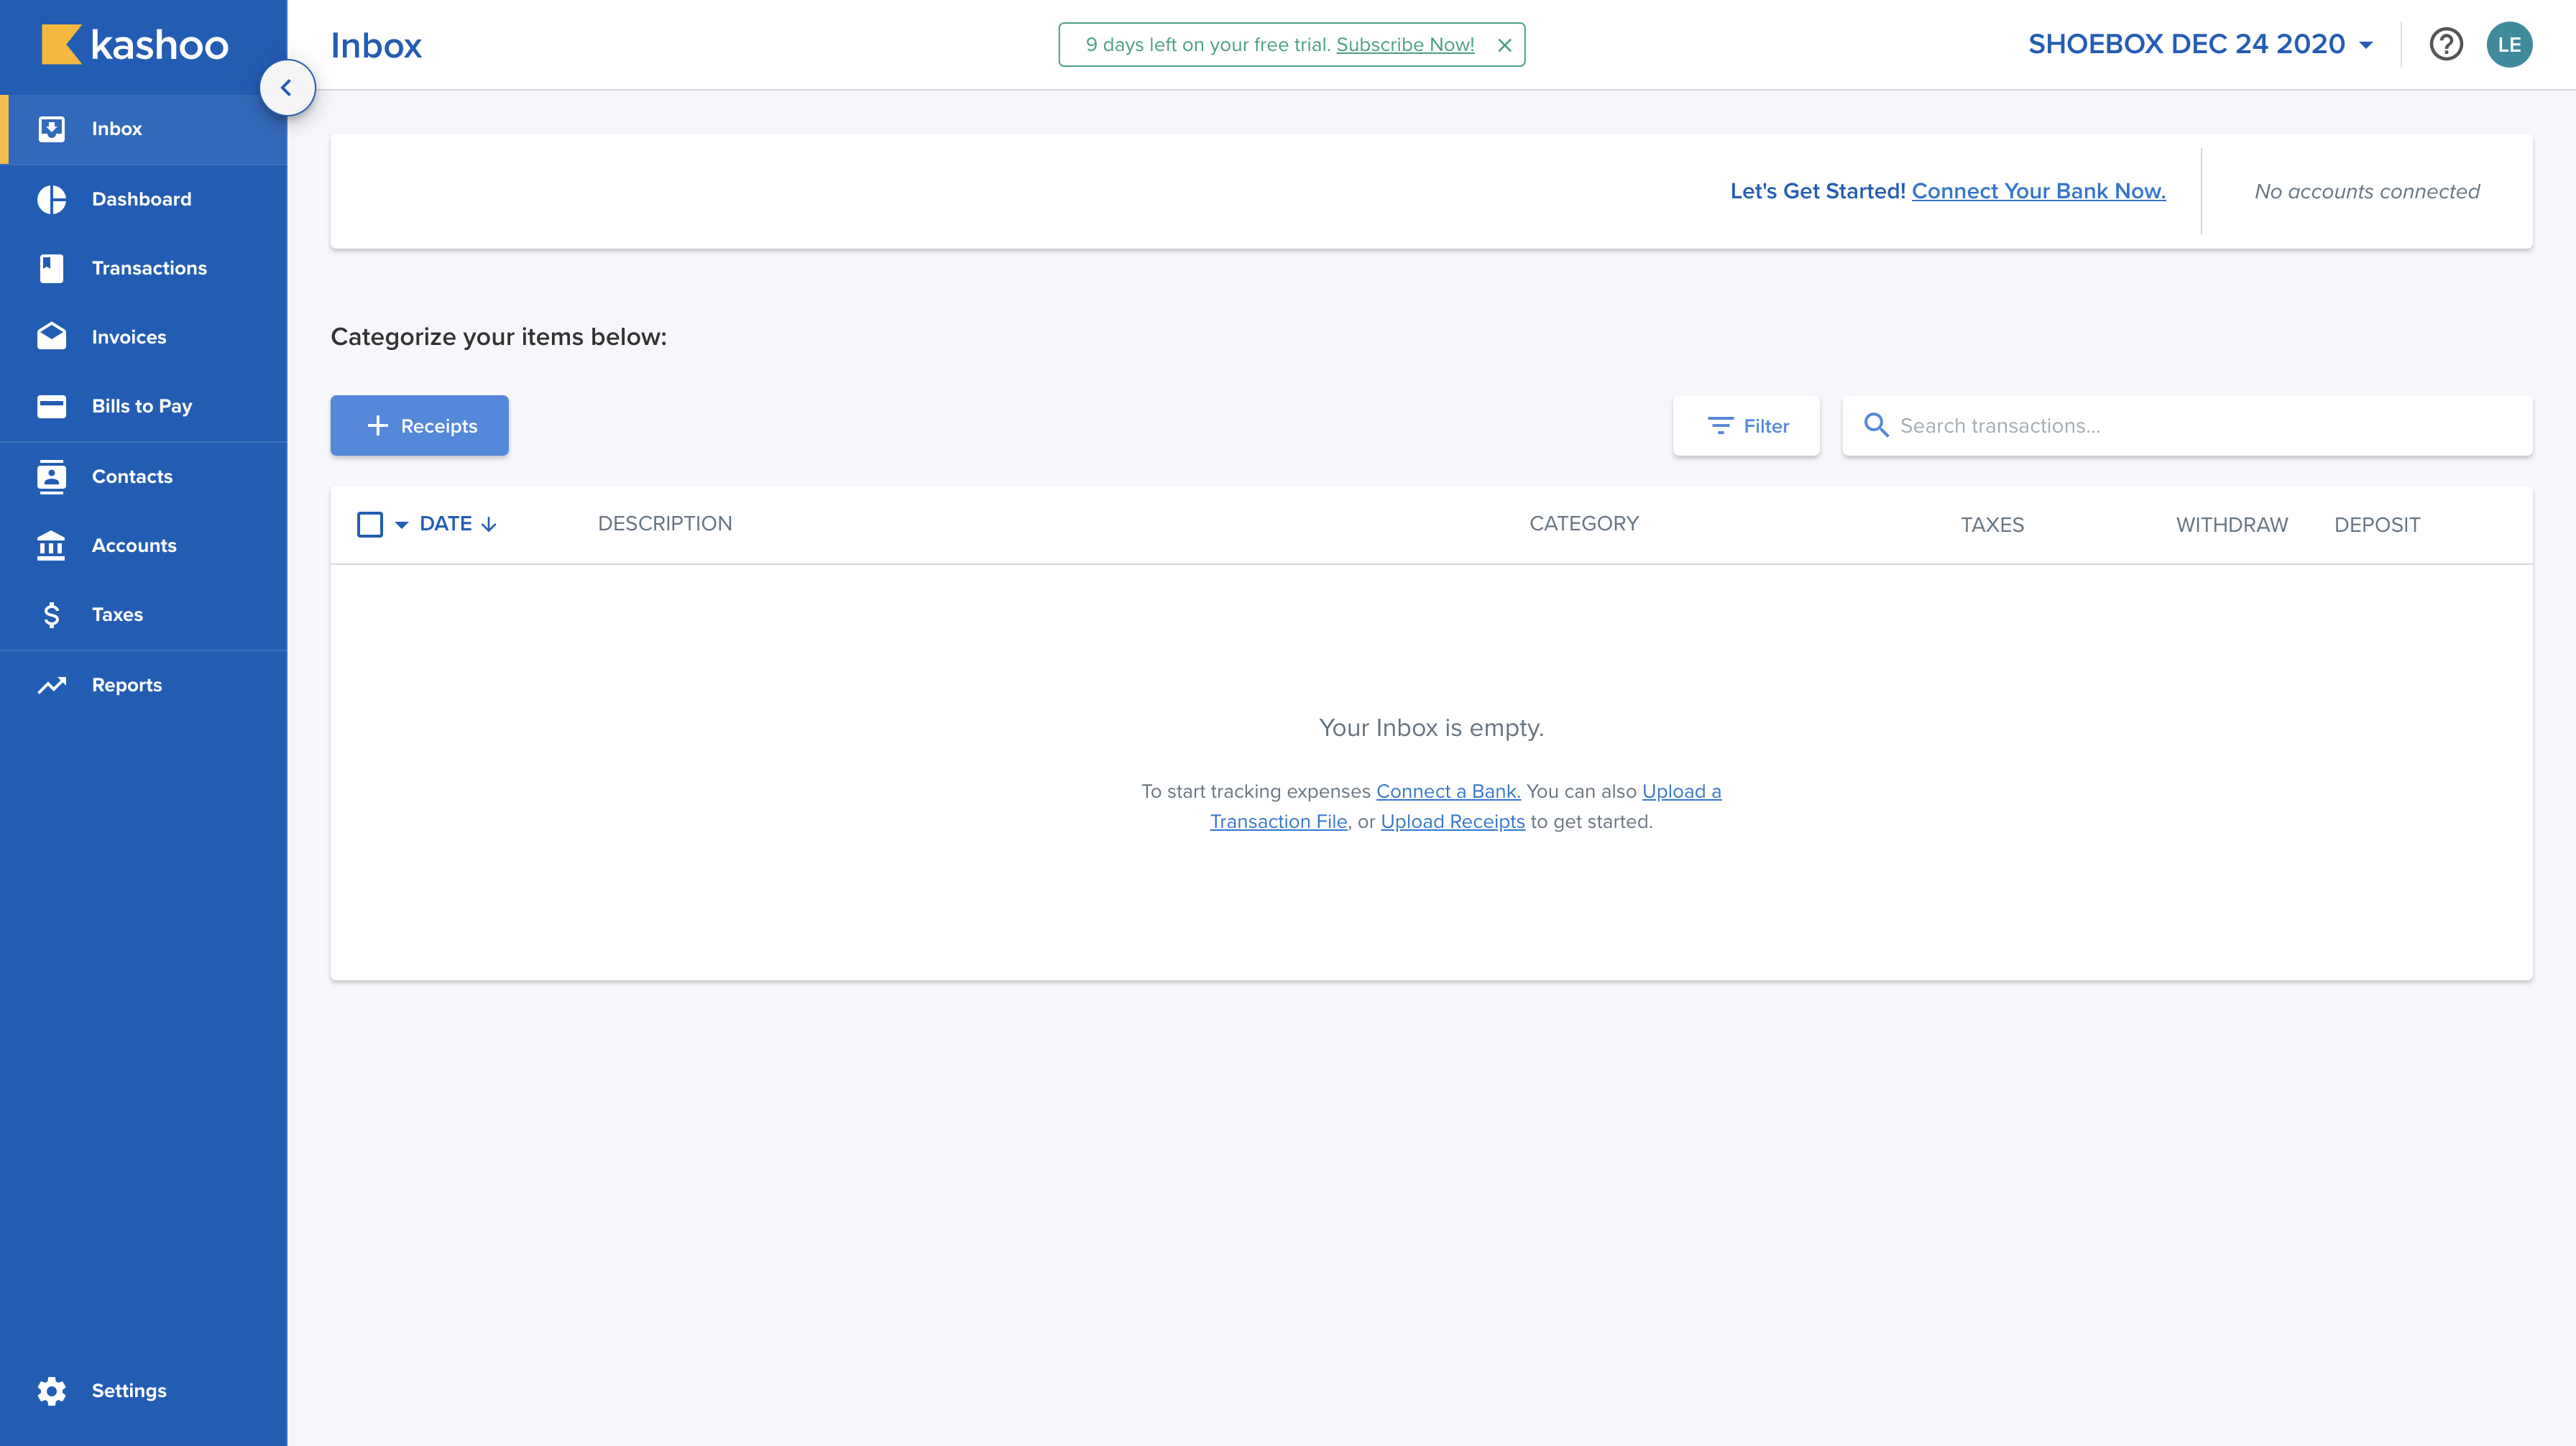Open help via question mark icon

point(2445,44)
